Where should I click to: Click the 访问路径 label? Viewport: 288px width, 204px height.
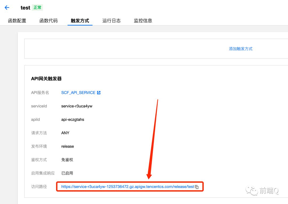pos(39,187)
